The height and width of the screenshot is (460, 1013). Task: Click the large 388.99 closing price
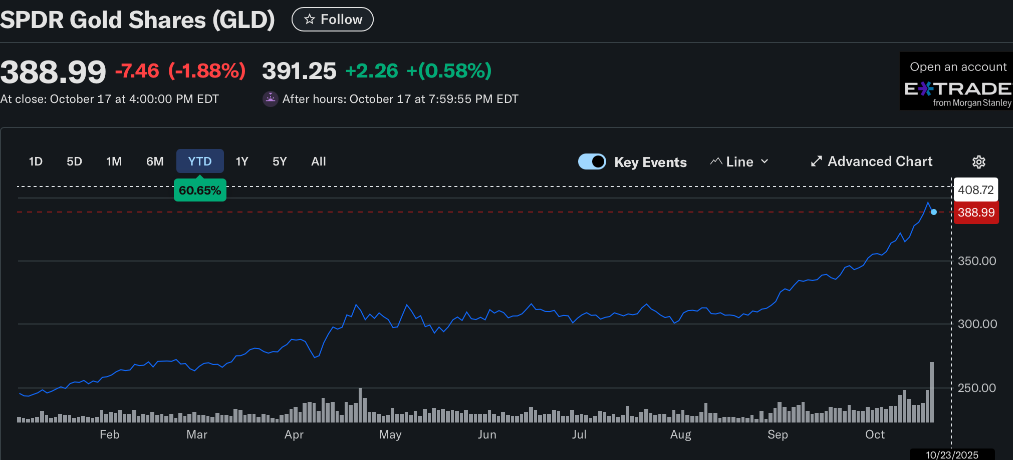[x=53, y=71]
